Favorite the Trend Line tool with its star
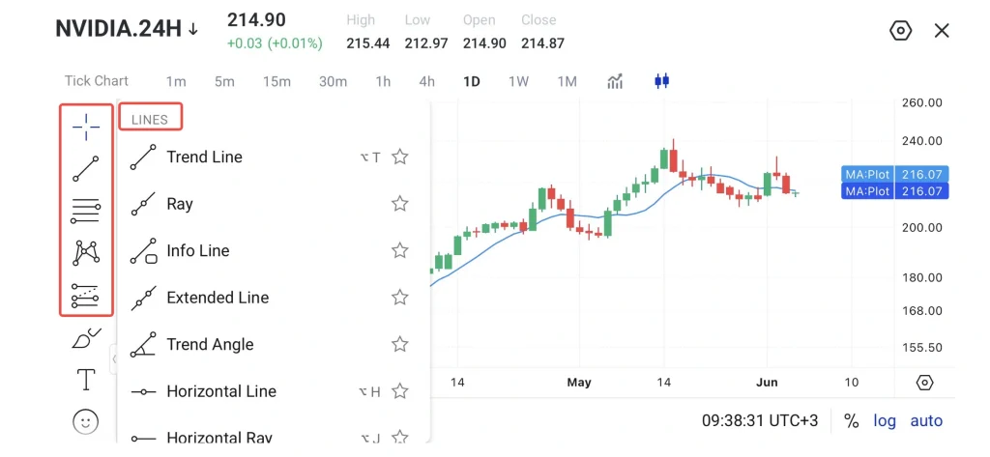Viewport: 990px width, 457px height. pyautogui.click(x=399, y=157)
